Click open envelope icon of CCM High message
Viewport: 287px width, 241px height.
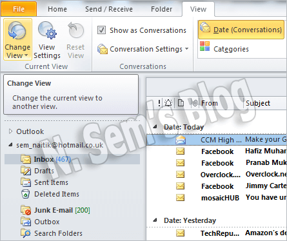[181, 140]
